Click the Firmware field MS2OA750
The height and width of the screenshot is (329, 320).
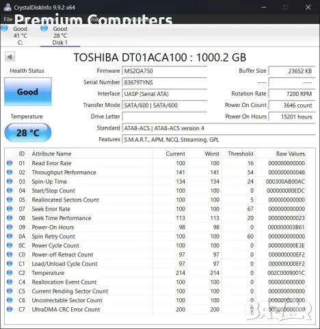click(165, 71)
